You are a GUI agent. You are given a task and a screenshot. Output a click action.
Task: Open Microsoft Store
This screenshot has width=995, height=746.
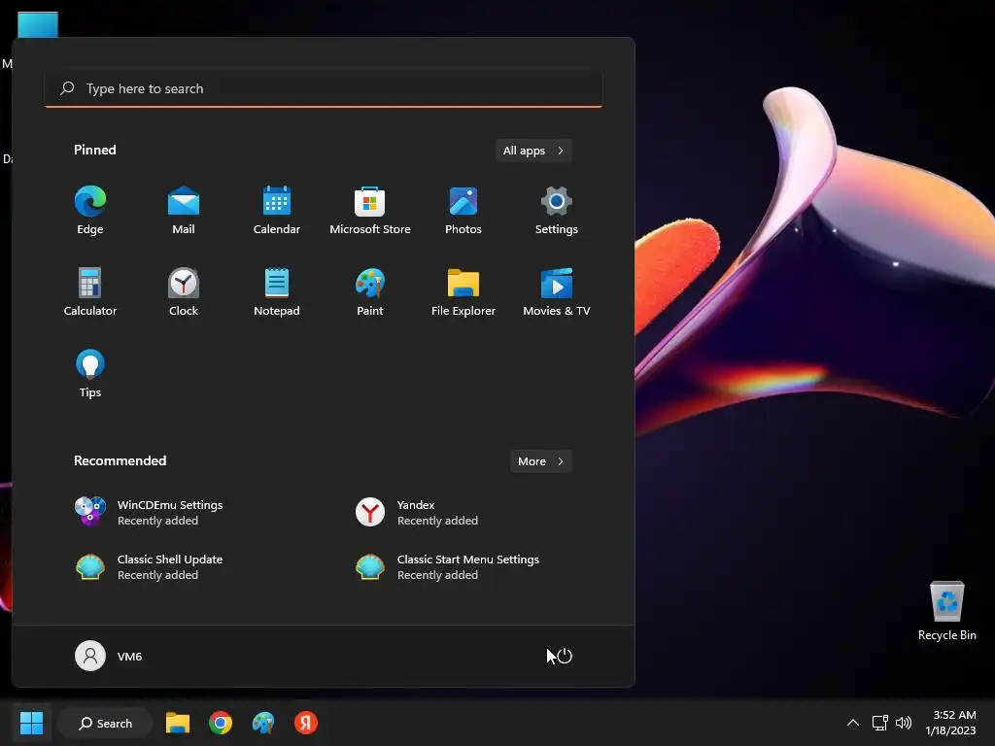370,211
